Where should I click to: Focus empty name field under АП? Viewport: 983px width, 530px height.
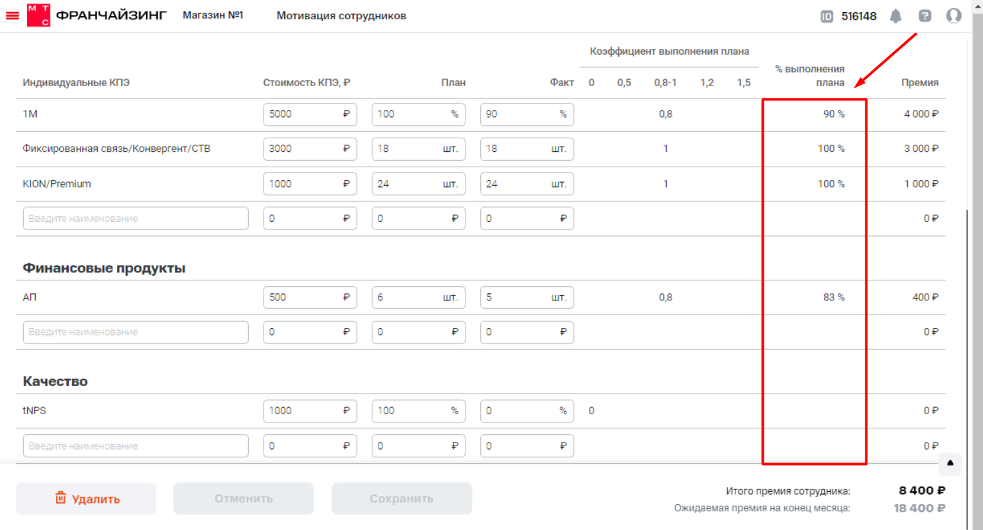coord(136,332)
